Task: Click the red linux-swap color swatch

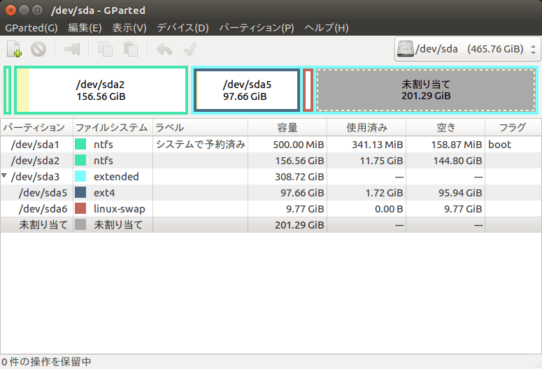Action: coord(80,208)
